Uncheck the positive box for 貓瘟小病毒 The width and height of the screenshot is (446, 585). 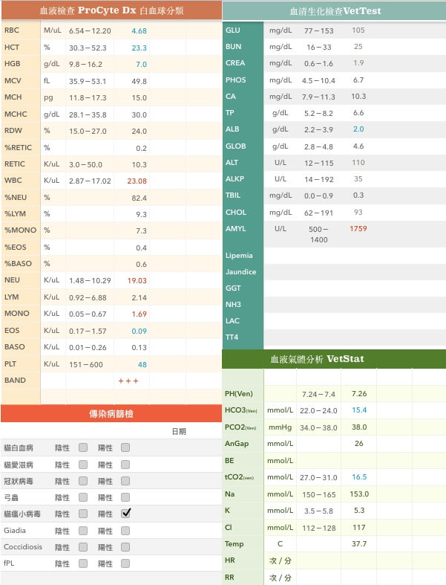(126, 513)
